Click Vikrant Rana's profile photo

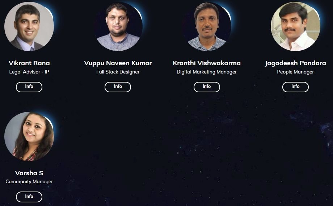pos(29,26)
